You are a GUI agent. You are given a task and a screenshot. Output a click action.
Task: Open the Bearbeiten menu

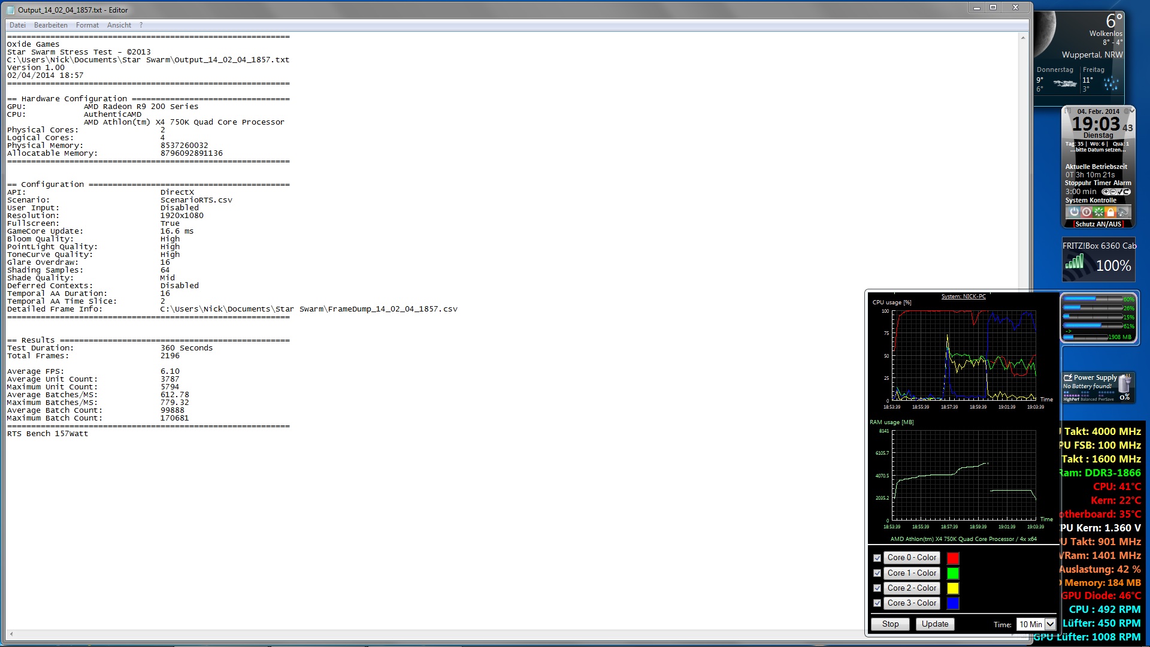pos(50,25)
